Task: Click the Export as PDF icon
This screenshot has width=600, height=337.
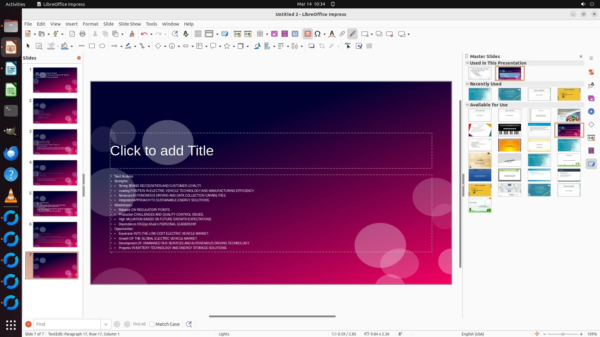Action: click(72, 34)
